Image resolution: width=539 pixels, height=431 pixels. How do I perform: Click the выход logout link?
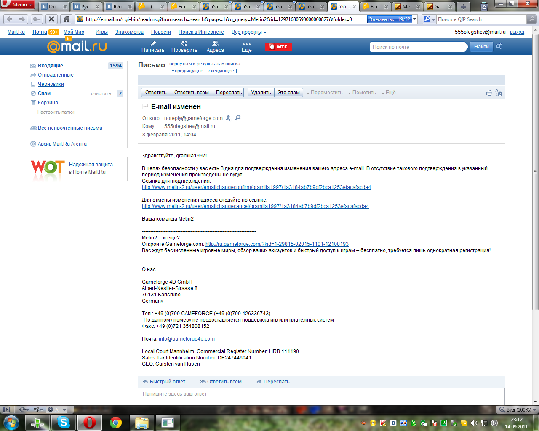point(517,32)
